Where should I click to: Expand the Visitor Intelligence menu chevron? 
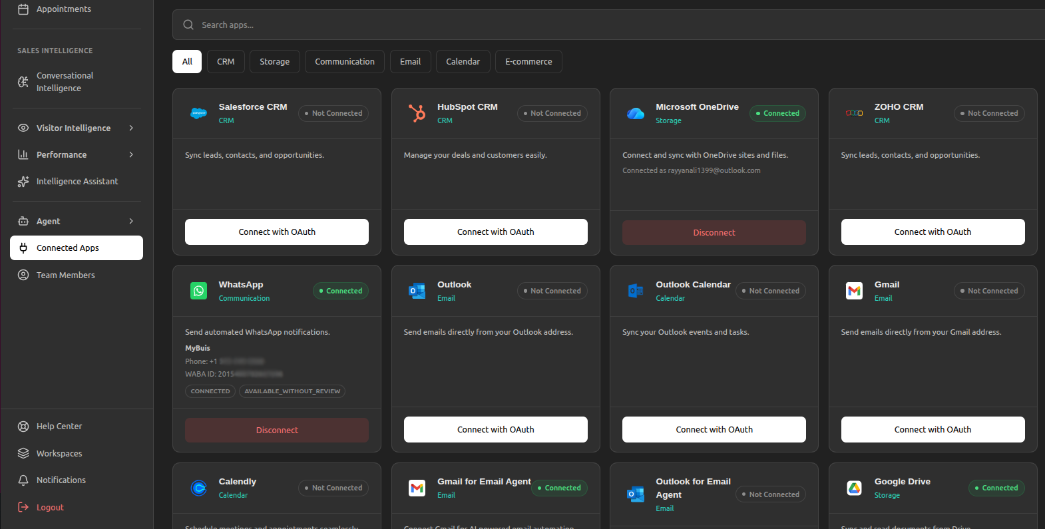click(x=131, y=128)
